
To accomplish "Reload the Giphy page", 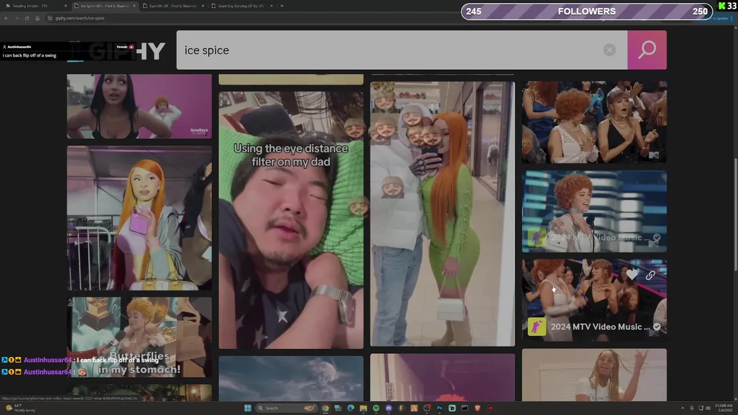I will (27, 18).
